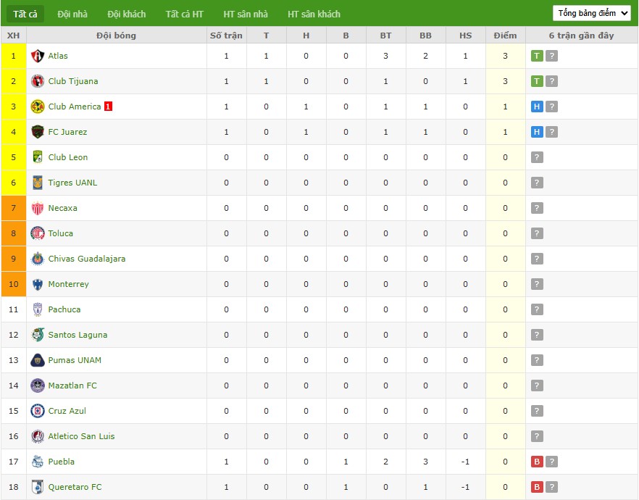Open the Chivas Guadalajara team link
639x500 pixels.
tap(87, 259)
